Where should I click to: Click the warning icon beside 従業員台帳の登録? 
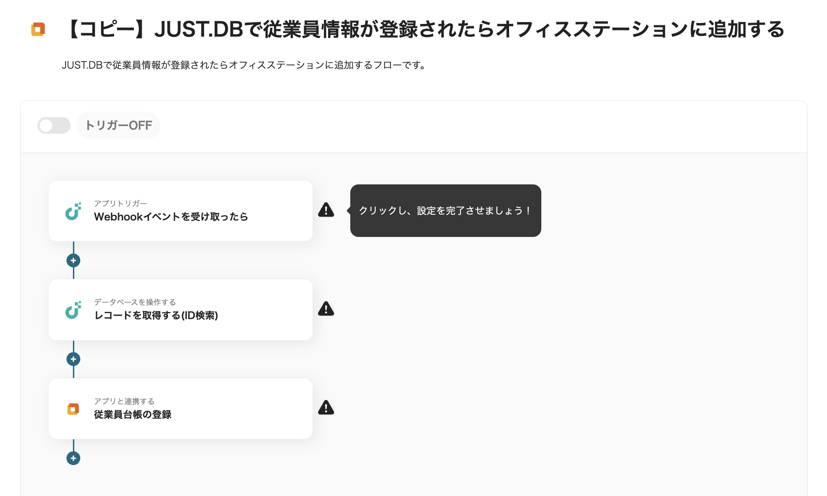(326, 408)
